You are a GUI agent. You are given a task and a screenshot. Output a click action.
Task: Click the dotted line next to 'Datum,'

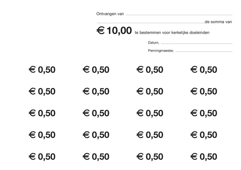tap(196, 44)
